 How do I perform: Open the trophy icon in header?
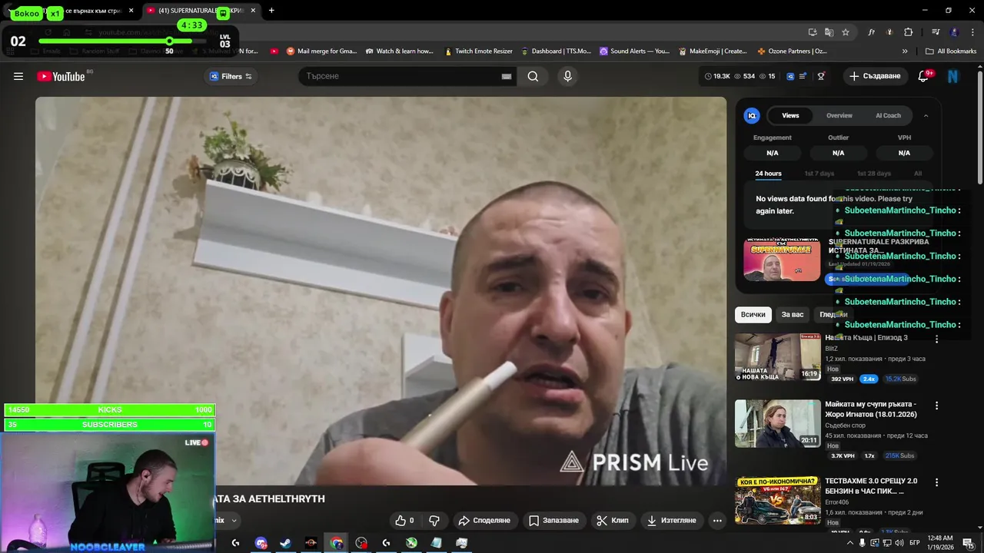821,76
